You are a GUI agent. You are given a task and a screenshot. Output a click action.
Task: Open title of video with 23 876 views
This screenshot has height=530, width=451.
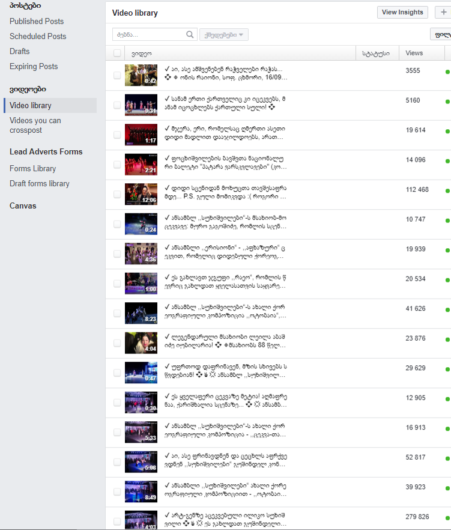click(225, 341)
